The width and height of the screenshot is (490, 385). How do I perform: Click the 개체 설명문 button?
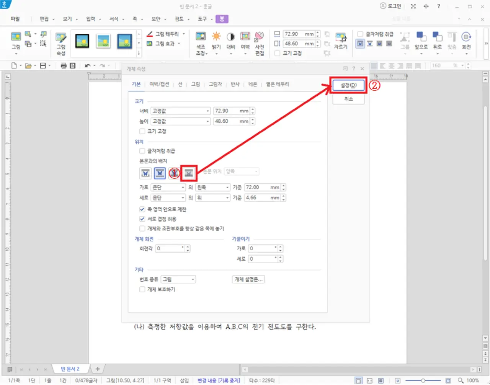point(248,279)
